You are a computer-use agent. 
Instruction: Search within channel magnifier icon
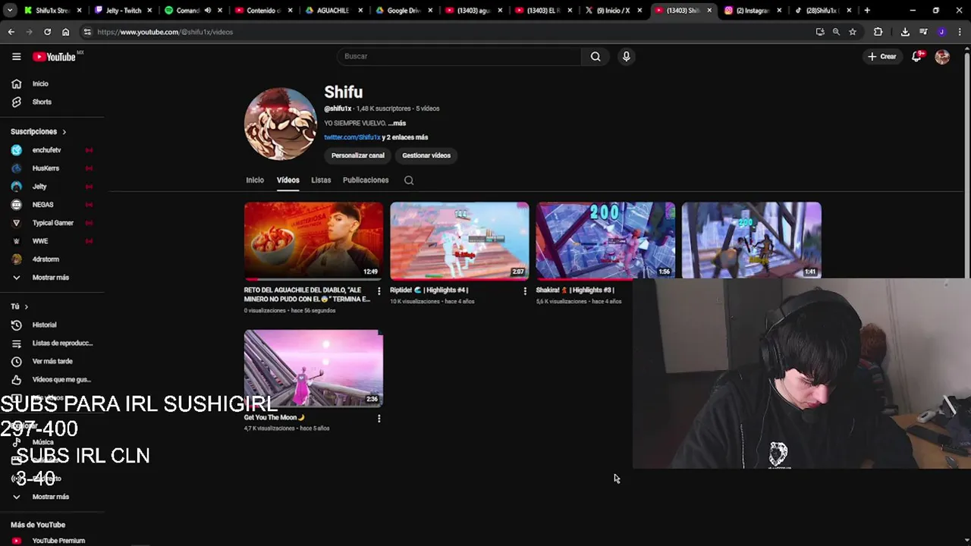pyautogui.click(x=409, y=180)
